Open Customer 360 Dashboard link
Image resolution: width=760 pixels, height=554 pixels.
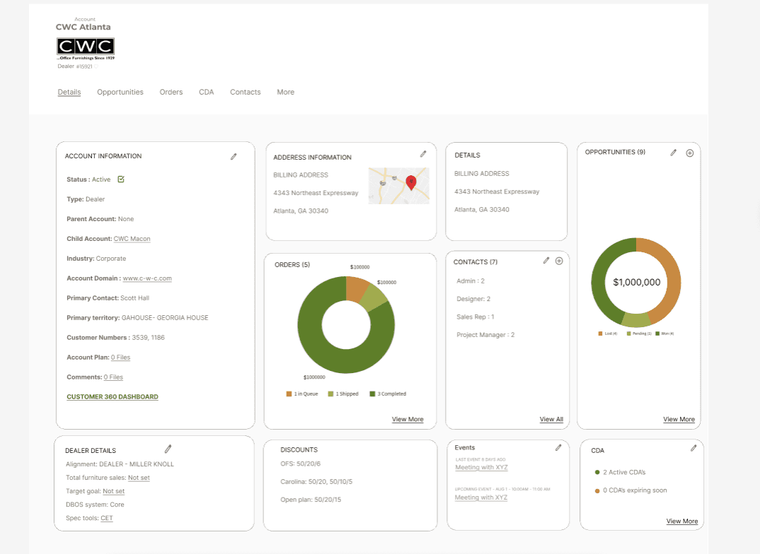[x=113, y=396]
